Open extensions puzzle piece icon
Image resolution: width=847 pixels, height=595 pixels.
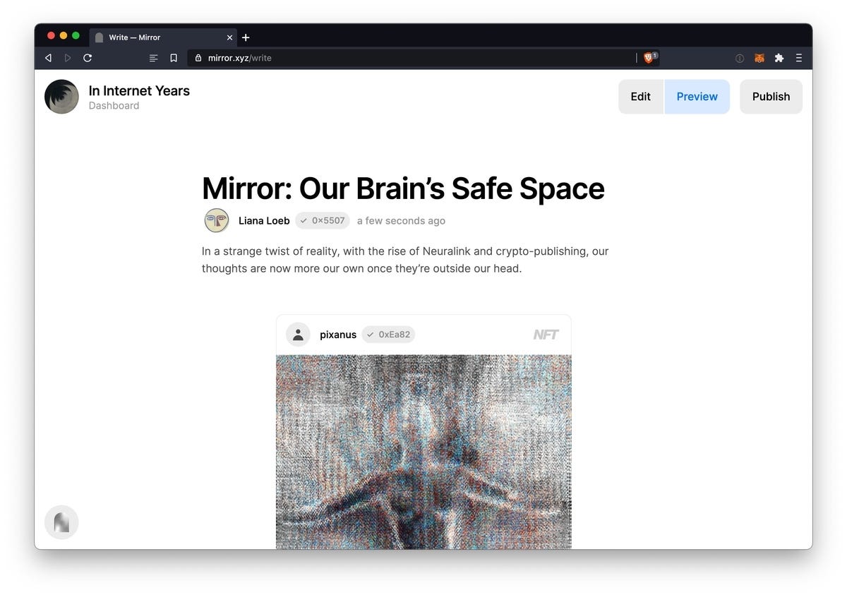779,58
